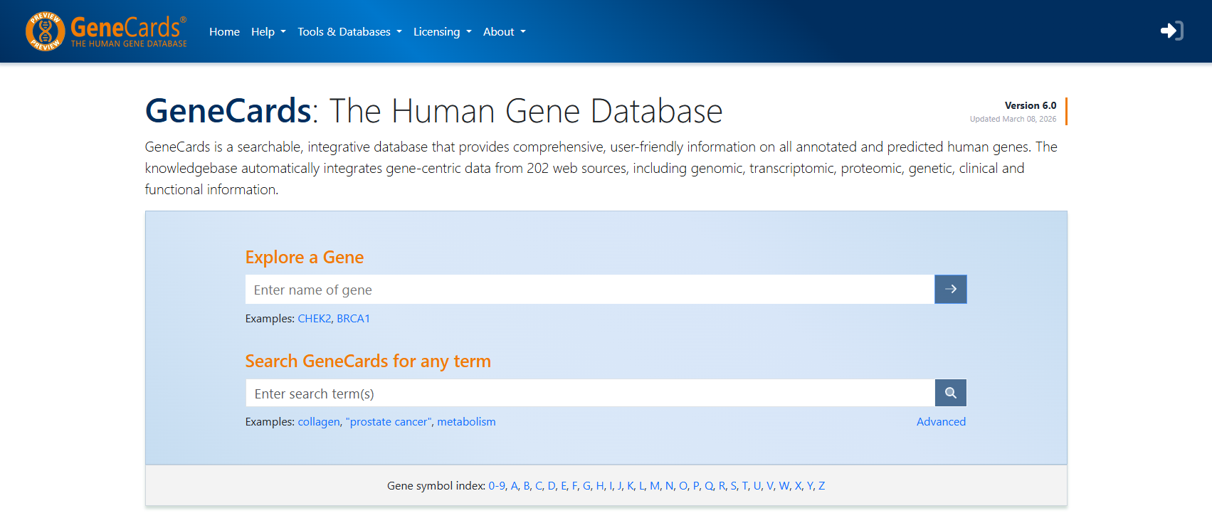
Task: Open gene symbol index D
Action: [552, 486]
